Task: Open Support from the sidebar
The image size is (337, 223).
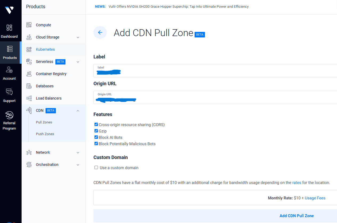Action: [x=9, y=95]
